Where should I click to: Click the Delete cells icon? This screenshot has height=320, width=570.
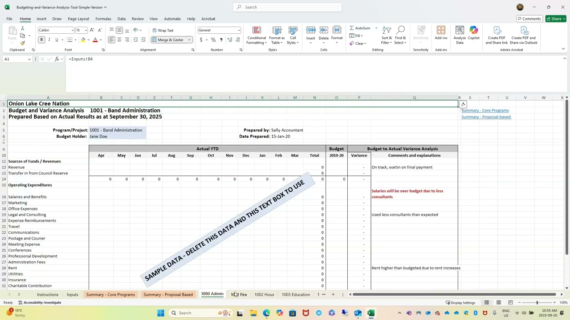(x=324, y=30)
